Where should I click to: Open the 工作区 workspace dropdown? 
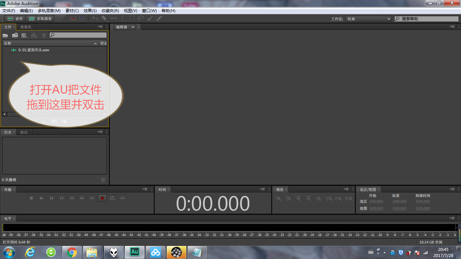(369, 19)
